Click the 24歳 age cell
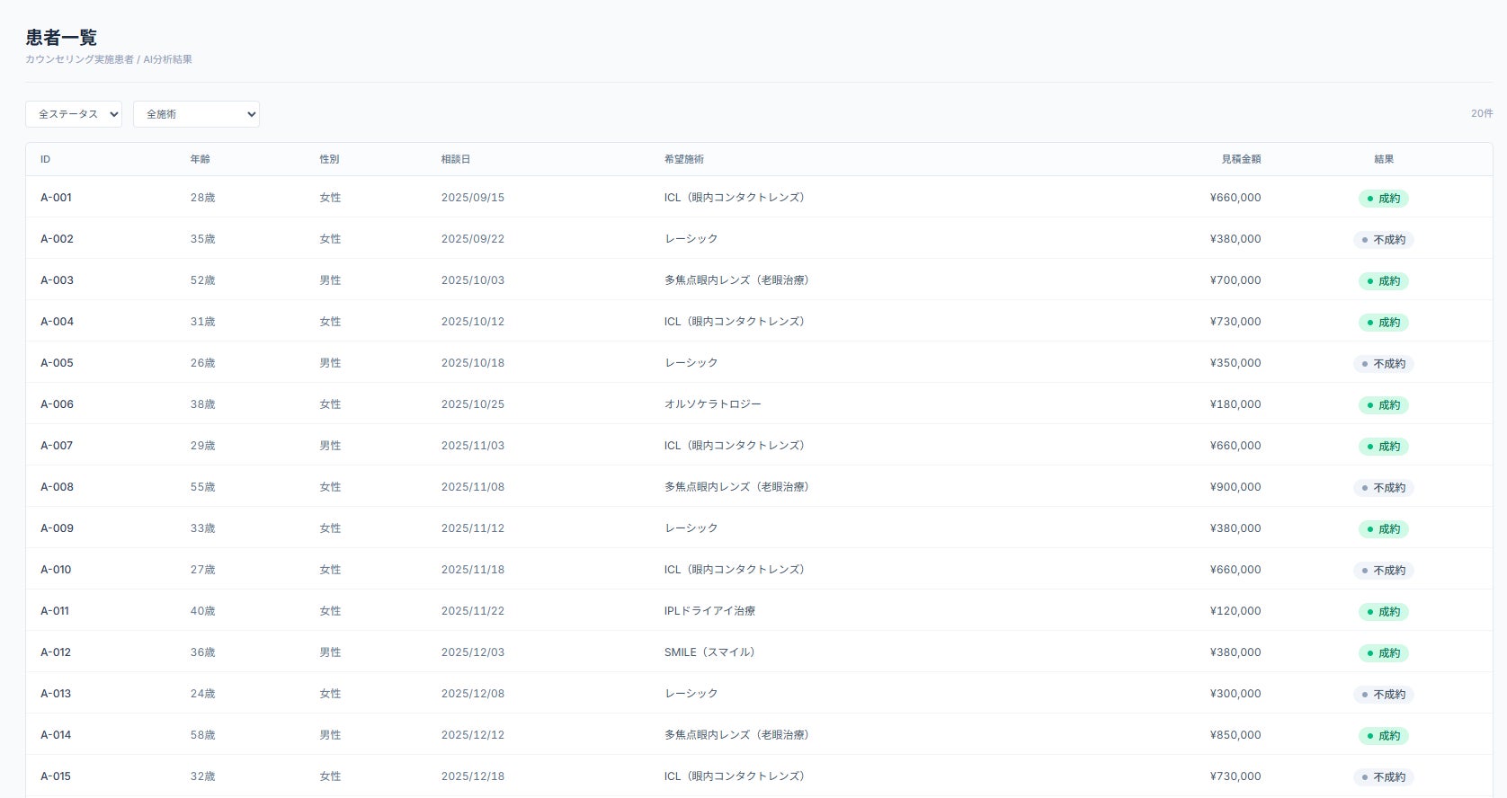1507x798 pixels. (202, 693)
